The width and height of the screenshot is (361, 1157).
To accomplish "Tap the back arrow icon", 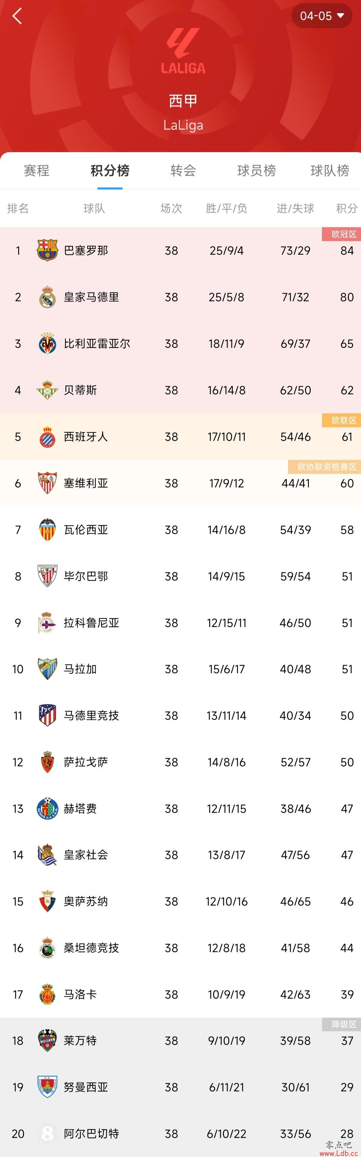I will click(x=17, y=16).
